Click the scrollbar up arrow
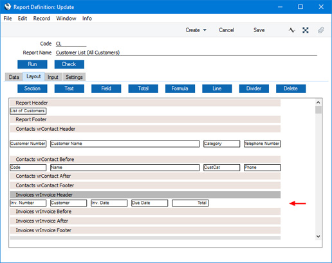 click(x=318, y=103)
